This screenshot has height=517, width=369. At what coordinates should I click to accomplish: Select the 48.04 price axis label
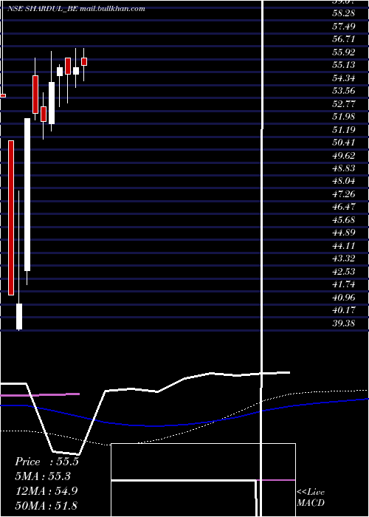(343, 181)
